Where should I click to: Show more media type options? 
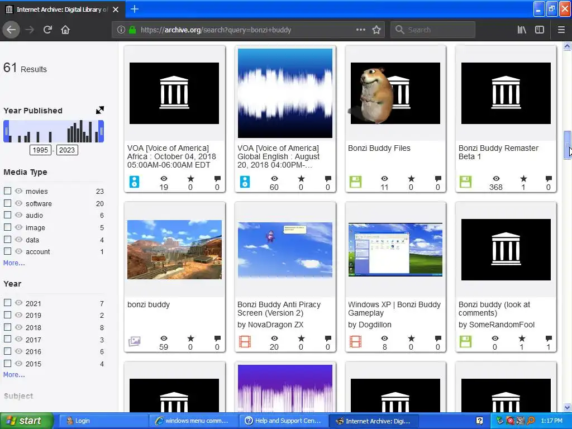pos(14,263)
